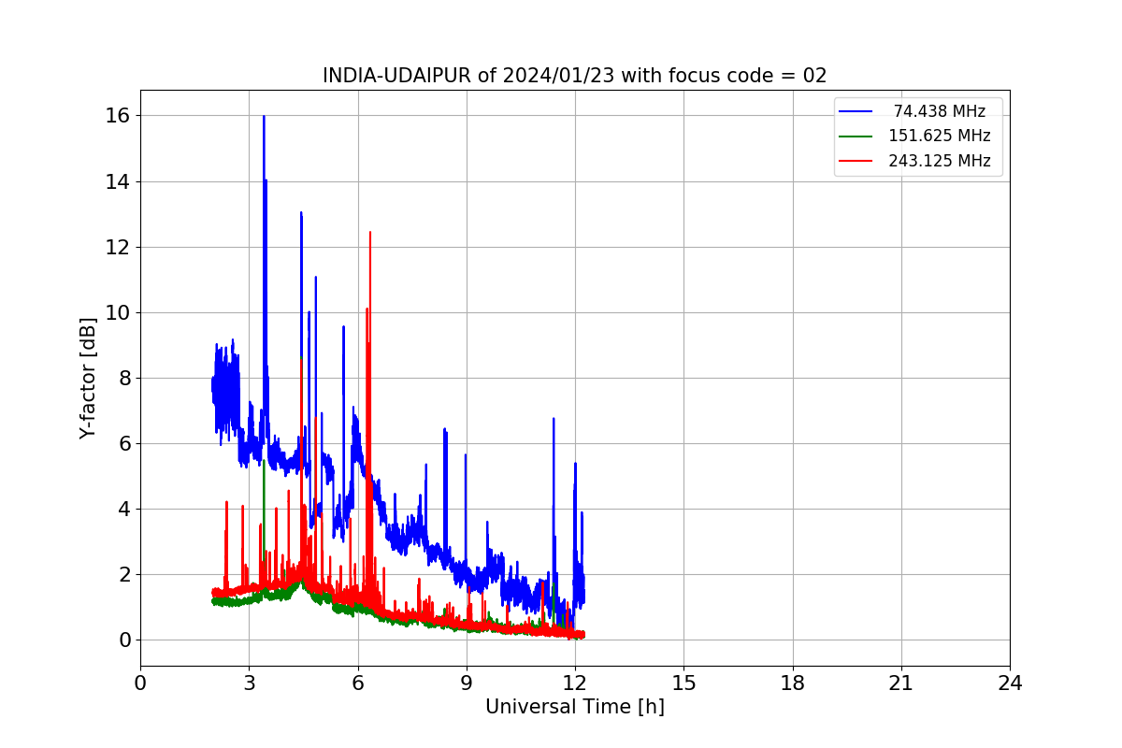Click the red line sample in legend
The height and width of the screenshot is (748, 1122).
point(856,161)
